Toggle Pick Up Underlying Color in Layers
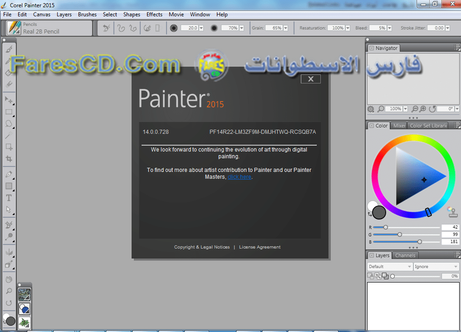Viewport: 461px width, 332px height. (378, 276)
